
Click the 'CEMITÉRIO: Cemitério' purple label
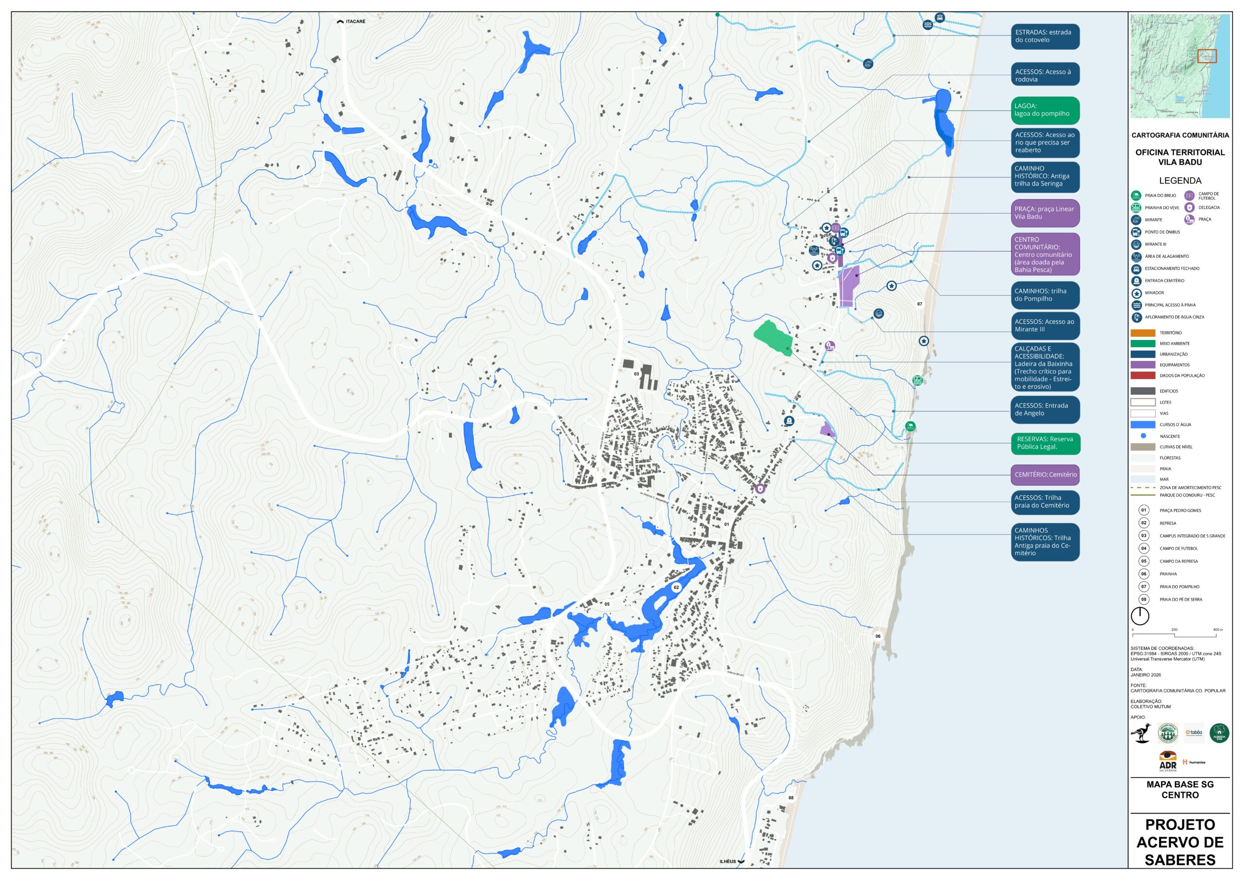point(1045,474)
